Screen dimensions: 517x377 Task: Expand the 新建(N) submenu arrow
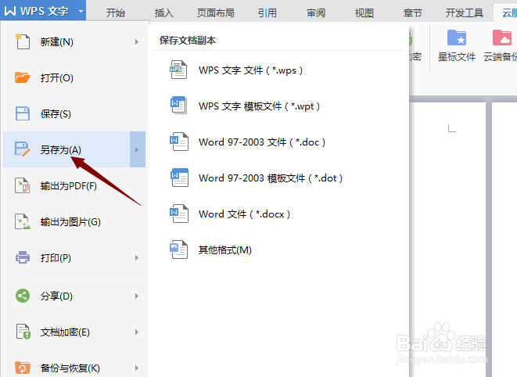[x=137, y=42]
